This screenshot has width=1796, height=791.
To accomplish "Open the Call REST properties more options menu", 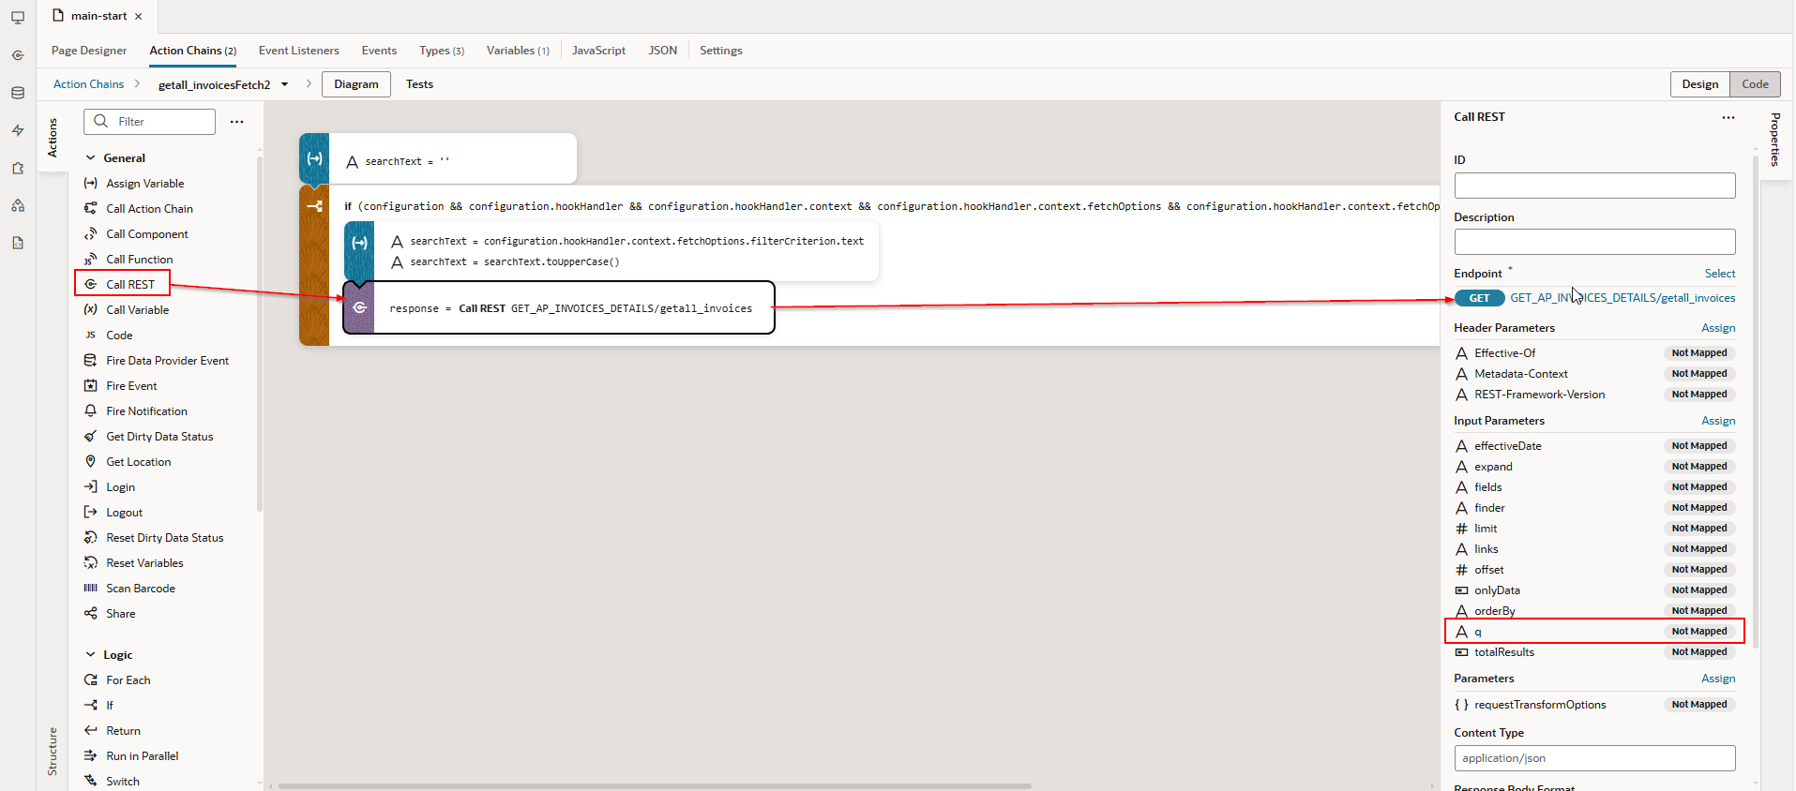I will [1728, 117].
